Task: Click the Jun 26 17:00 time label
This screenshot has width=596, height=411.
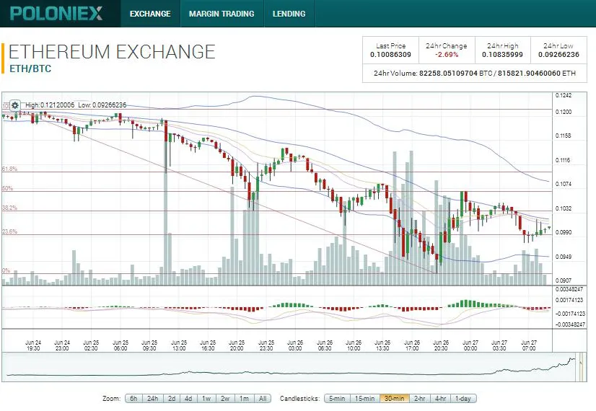Action: 412,345
